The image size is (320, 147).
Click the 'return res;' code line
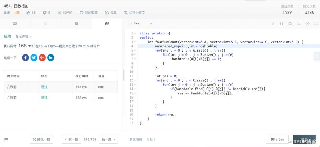pos(165,115)
